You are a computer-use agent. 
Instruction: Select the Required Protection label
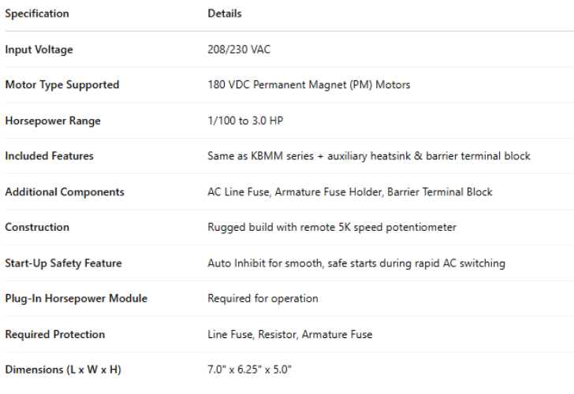pyautogui.click(x=54, y=335)
